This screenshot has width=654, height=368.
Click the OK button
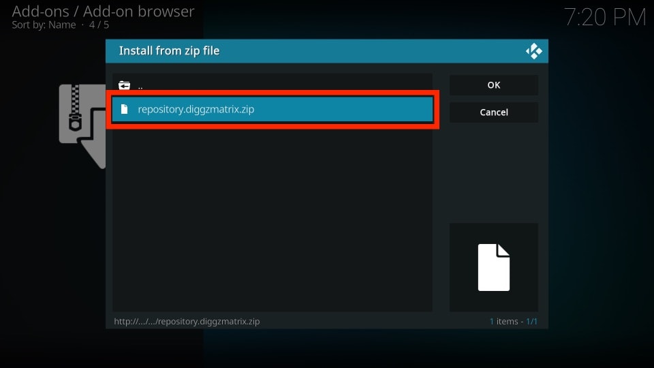click(494, 85)
